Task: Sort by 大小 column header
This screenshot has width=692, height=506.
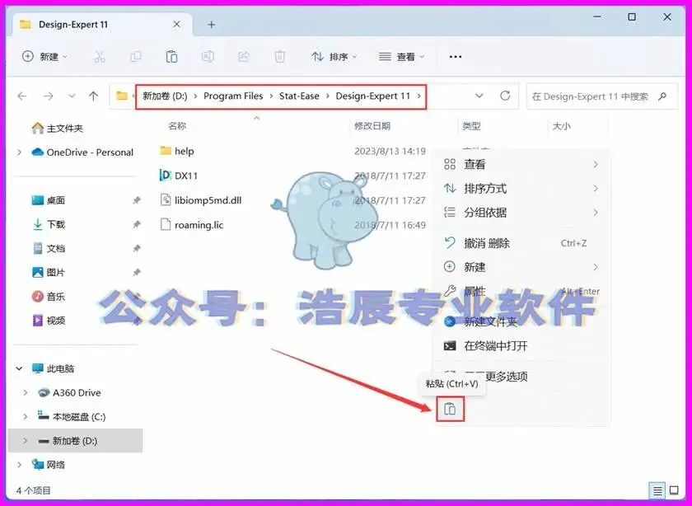Action: (x=561, y=126)
